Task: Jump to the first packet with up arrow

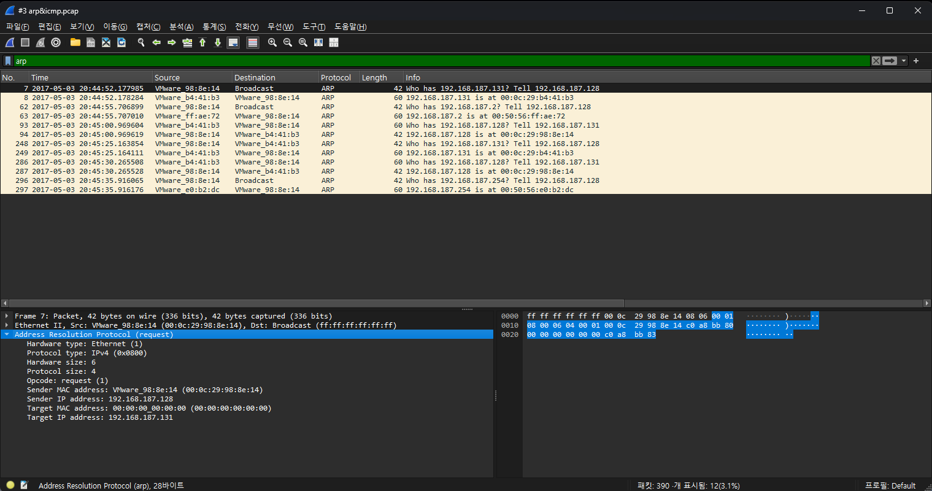Action: pyautogui.click(x=202, y=42)
